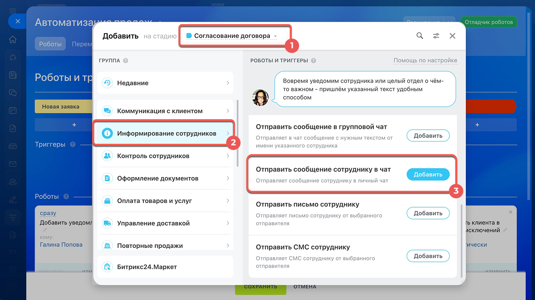Open Битрикс24.Маркет item

click(165, 267)
